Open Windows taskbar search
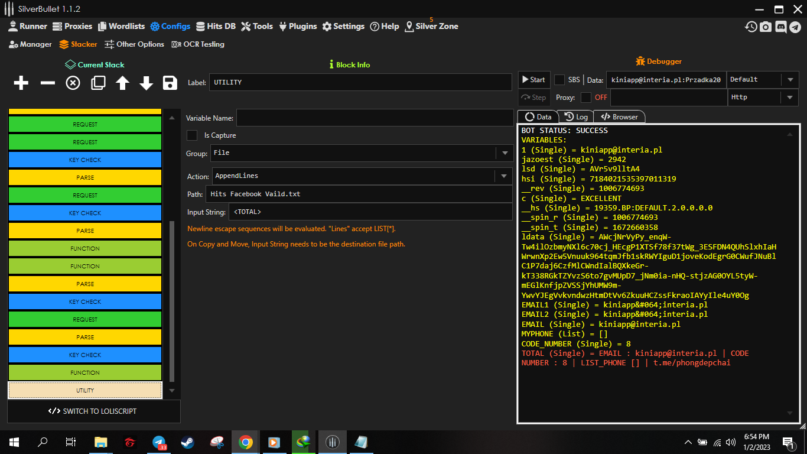Screen dimensions: 807x454 [x=43, y=442]
